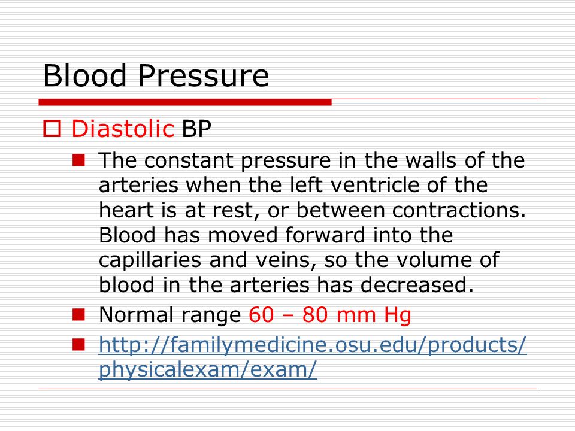Click the red word Diastolic
The width and height of the screenshot is (575, 431).
click(x=122, y=129)
